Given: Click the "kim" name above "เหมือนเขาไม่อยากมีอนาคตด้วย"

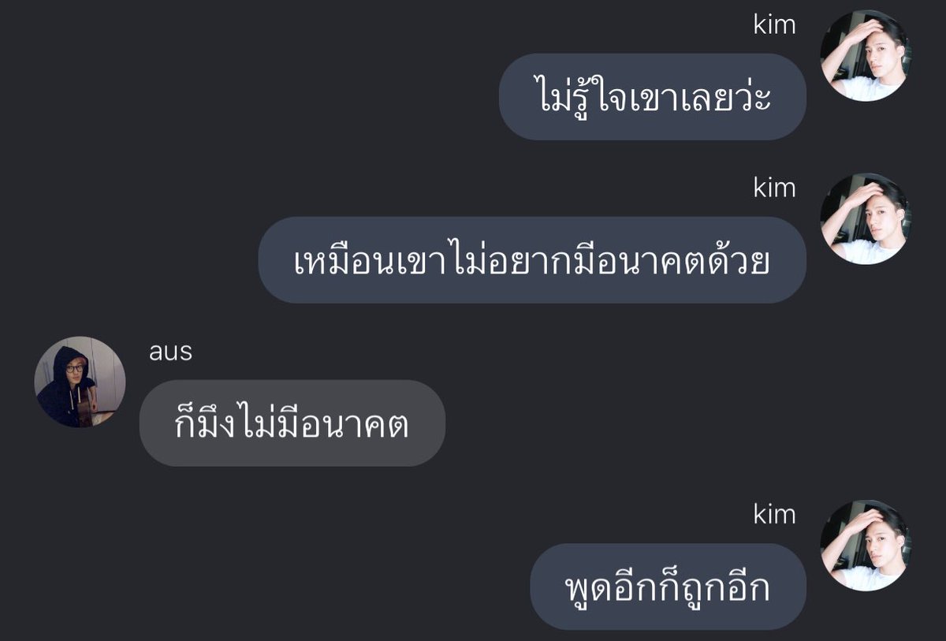Looking at the screenshot, I should click(774, 188).
